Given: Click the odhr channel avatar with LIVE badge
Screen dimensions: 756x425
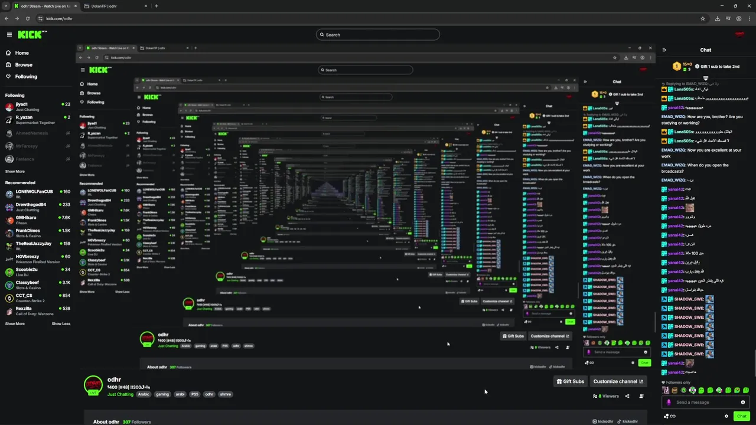Looking at the screenshot, I should pyautogui.click(x=93, y=385).
